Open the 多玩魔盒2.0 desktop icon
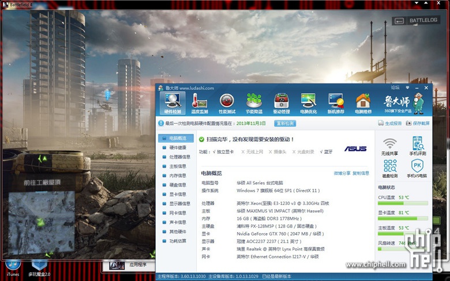The width and height of the screenshot is (450, 281). click(x=39, y=268)
